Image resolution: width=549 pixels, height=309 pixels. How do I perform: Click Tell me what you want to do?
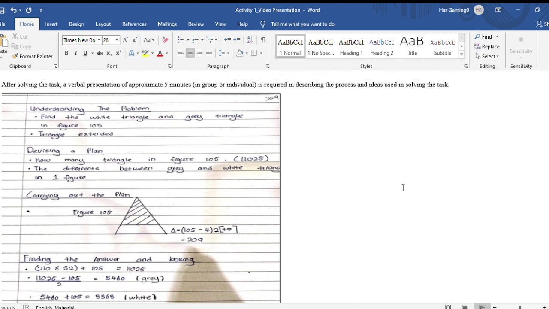tap(302, 24)
